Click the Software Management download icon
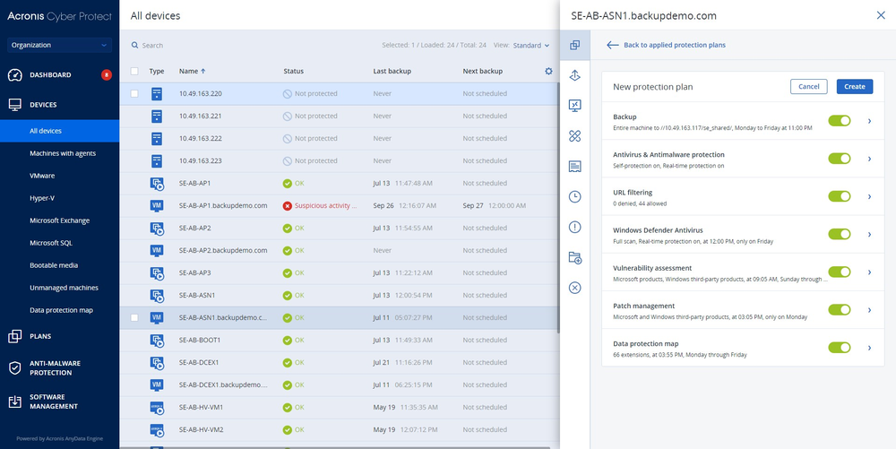The height and width of the screenshot is (449, 896). pos(15,402)
